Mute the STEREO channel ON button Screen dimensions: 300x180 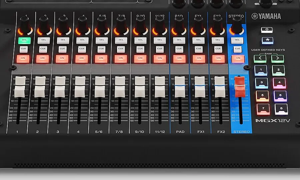[x=237, y=58]
